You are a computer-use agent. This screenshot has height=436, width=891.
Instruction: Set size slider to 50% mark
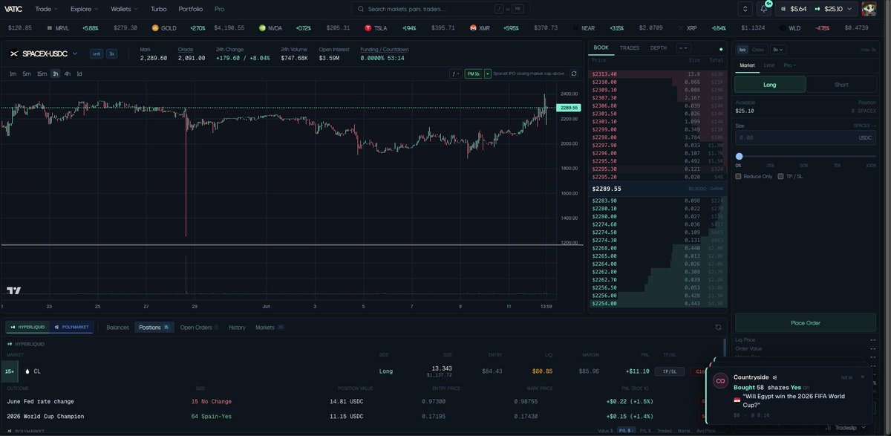[806, 165]
